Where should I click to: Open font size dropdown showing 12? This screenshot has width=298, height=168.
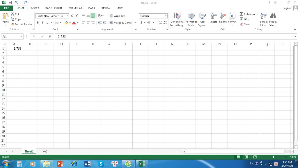[x=68, y=16]
